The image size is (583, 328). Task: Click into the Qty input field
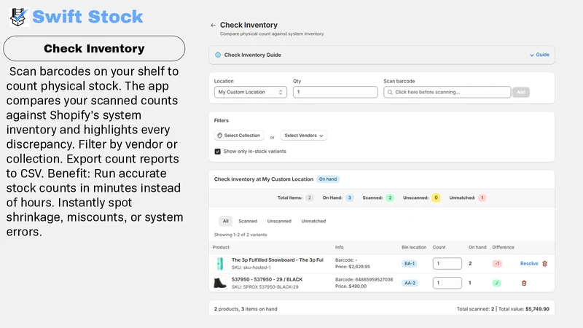click(x=335, y=93)
